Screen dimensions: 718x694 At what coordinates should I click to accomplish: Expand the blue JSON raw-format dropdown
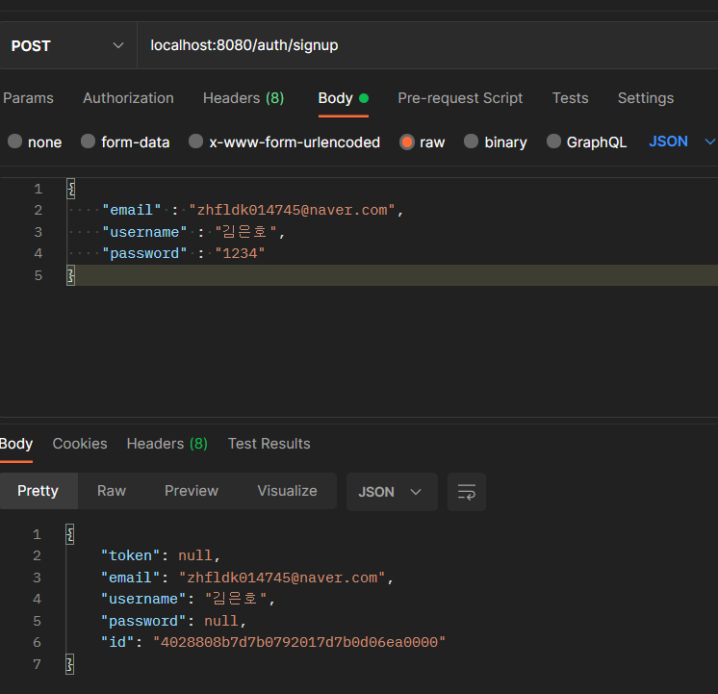pos(681,141)
